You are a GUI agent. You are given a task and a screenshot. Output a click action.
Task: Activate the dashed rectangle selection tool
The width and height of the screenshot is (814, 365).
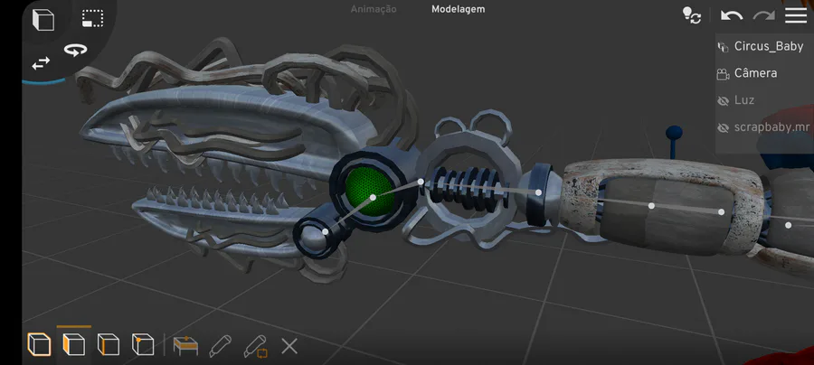click(x=92, y=19)
